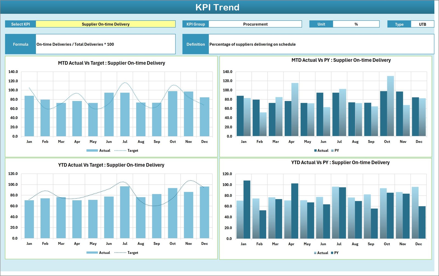The width and height of the screenshot is (439, 276).
Task: Click the MTD Actual Vs PY chart title
Action: 341,60
